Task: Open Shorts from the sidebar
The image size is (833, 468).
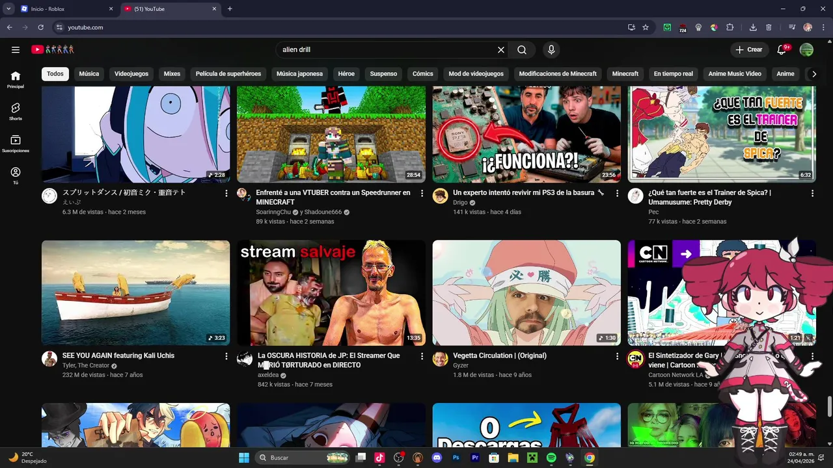Action: [16, 112]
